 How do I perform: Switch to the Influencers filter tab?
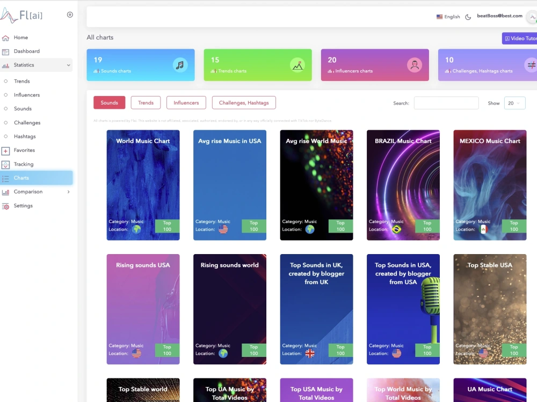click(x=186, y=102)
